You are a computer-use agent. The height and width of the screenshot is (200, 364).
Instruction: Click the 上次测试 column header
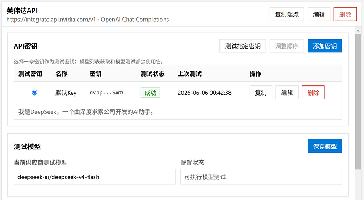[190, 74]
